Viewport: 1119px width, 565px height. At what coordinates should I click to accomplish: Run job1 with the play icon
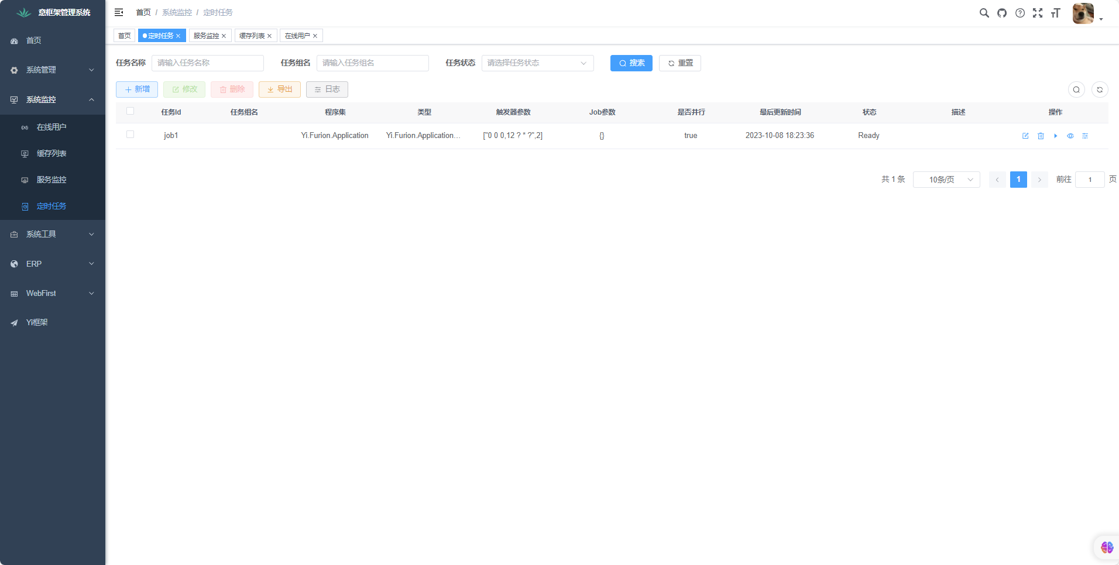coord(1055,136)
